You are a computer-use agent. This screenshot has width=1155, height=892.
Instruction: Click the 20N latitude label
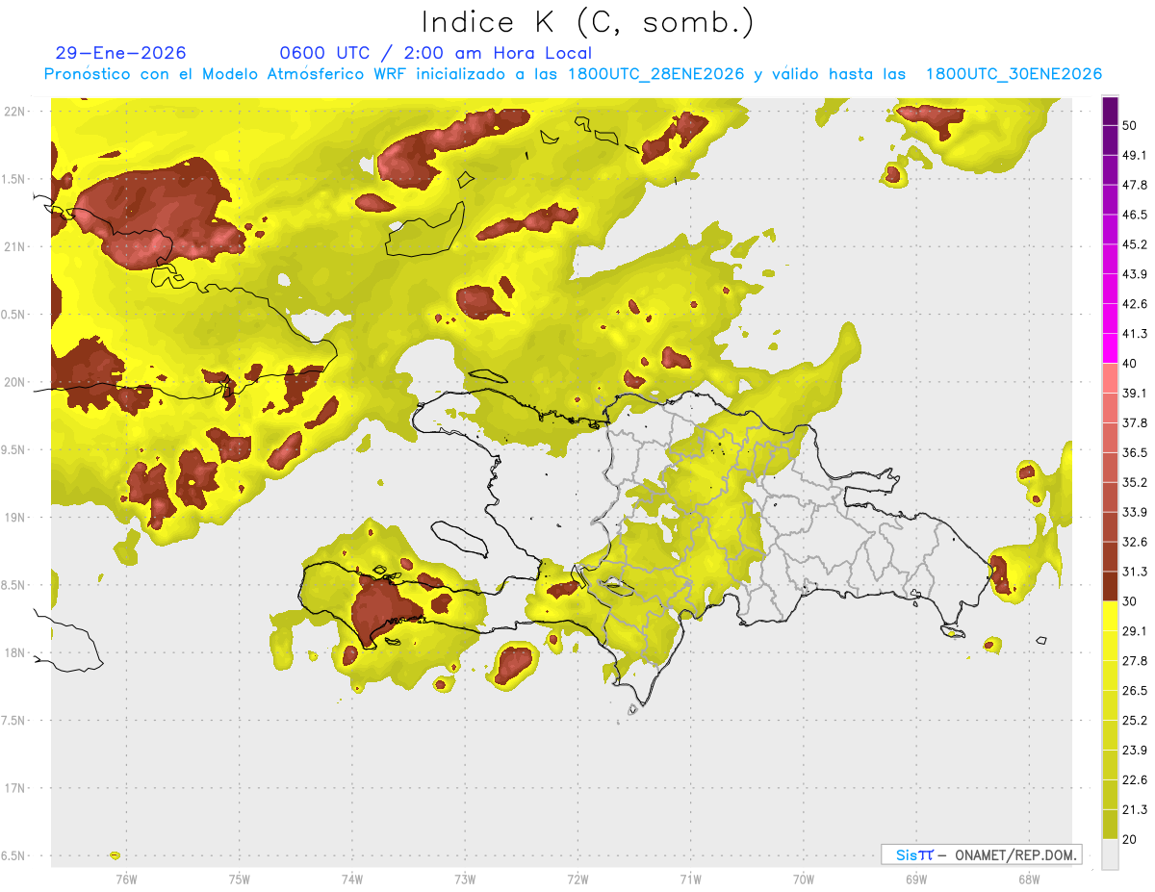(15, 382)
